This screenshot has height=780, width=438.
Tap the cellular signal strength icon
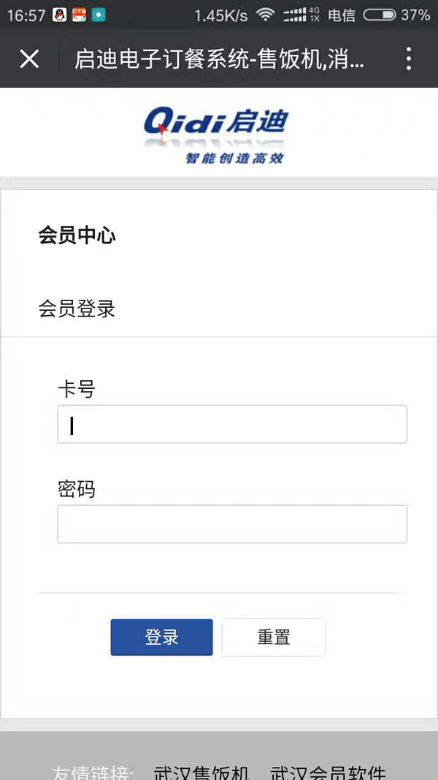(x=294, y=15)
